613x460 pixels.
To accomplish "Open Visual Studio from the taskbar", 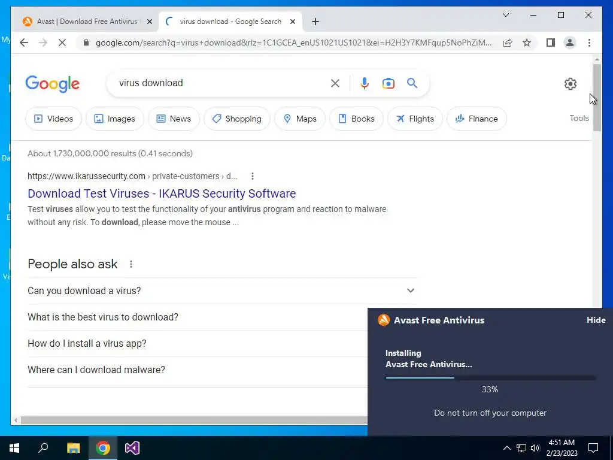I will 132,448.
